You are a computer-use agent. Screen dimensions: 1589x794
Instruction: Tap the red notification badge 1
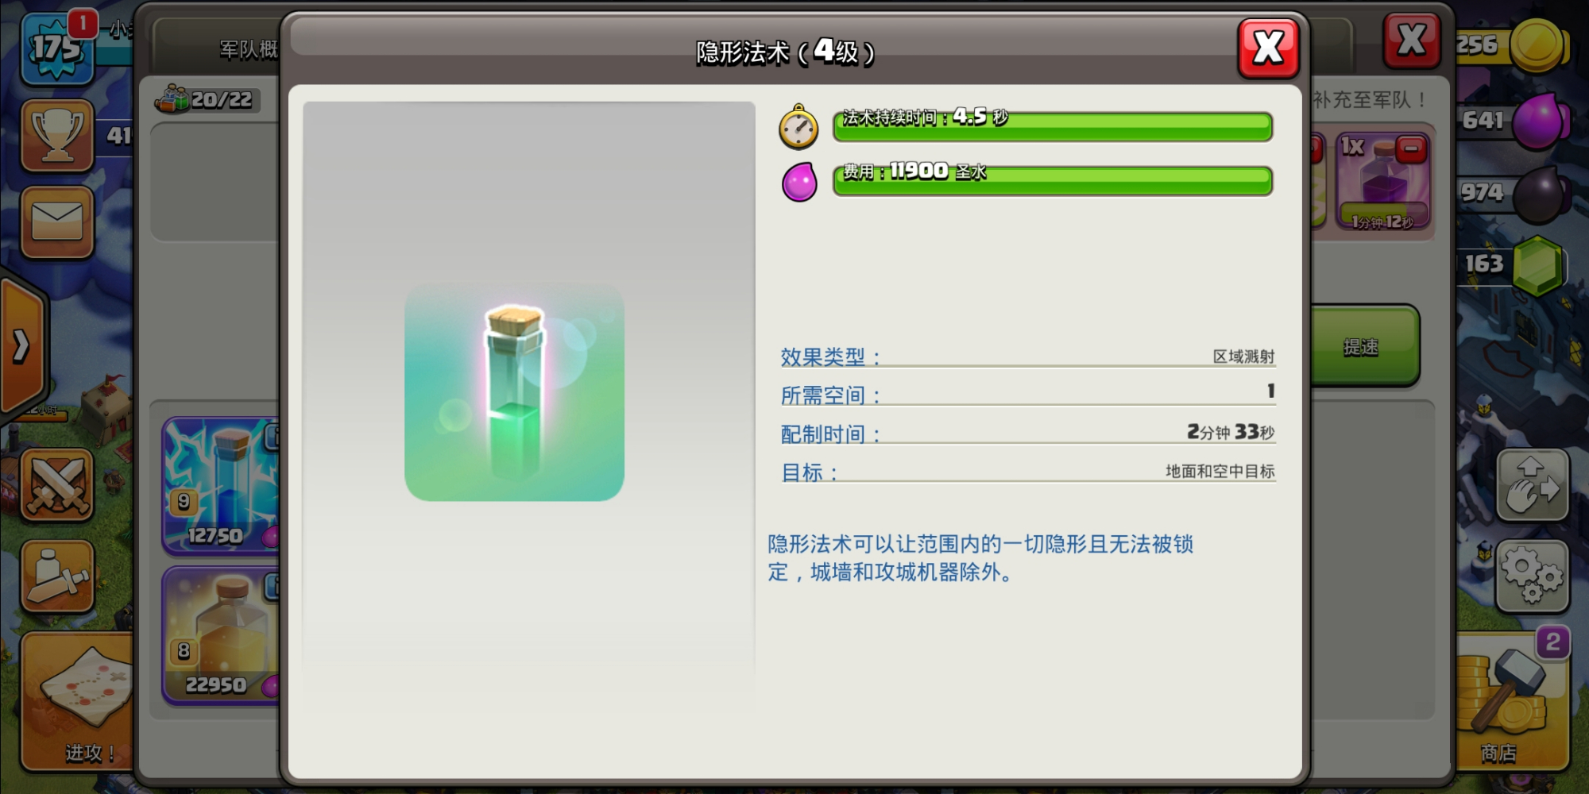click(x=83, y=23)
